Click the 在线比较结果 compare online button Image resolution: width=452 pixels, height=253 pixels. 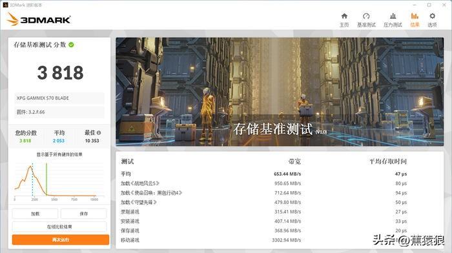coord(59,227)
